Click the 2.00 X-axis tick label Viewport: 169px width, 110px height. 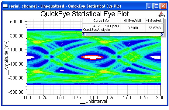click(160, 98)
